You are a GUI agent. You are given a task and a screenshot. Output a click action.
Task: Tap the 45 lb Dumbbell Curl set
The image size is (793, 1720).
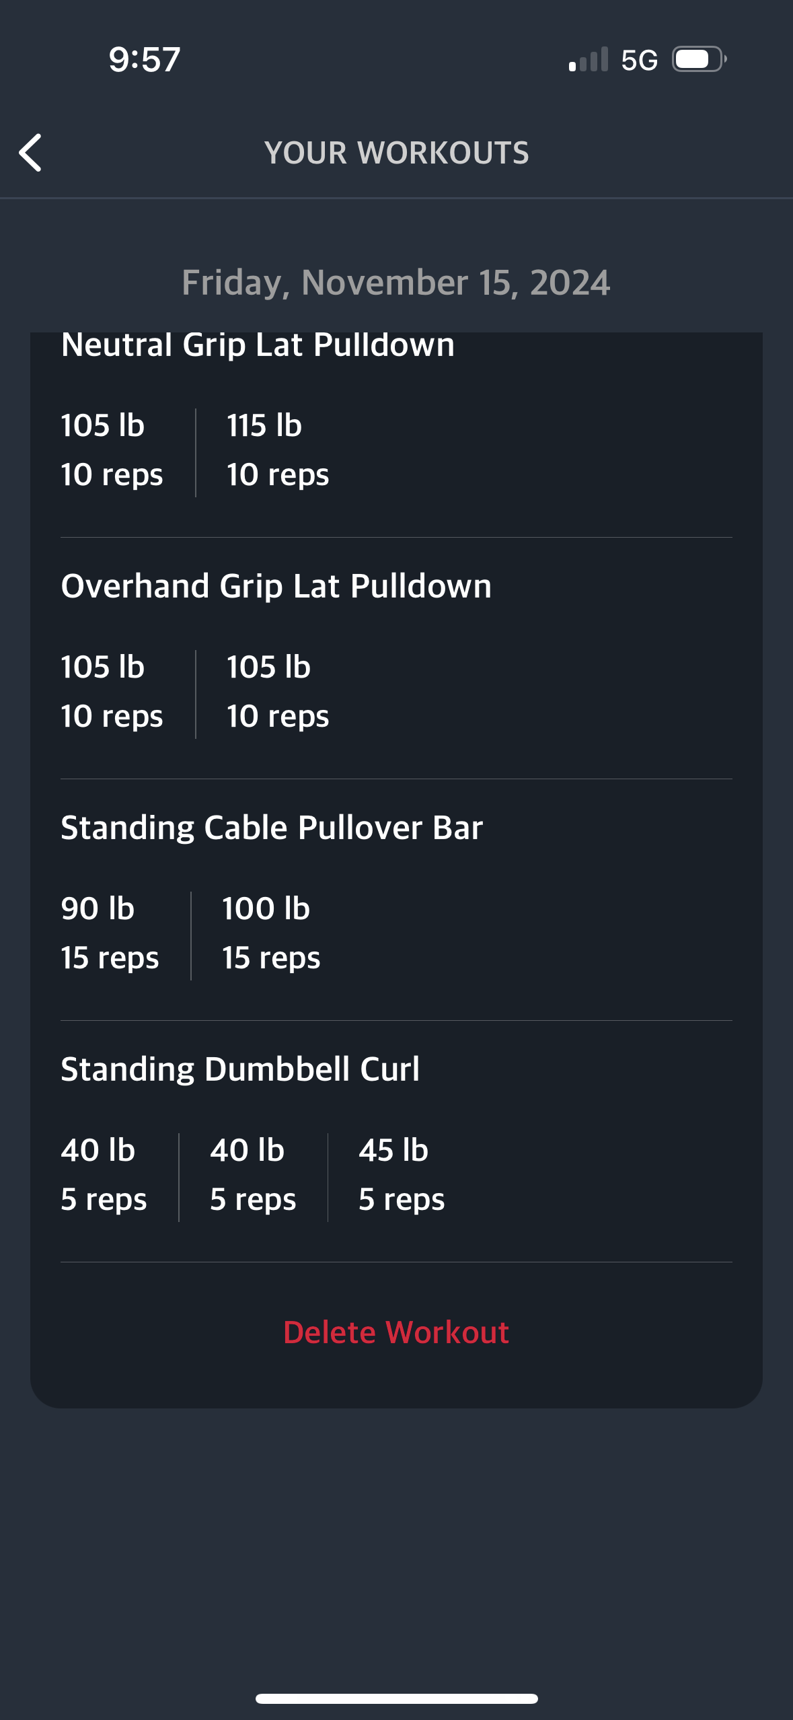pos(402,1175)
